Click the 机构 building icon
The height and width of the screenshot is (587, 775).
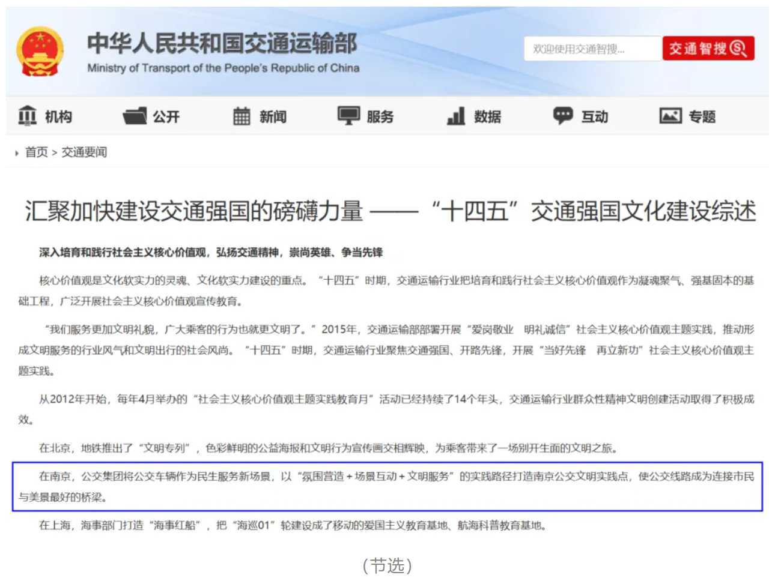[28, 116]
